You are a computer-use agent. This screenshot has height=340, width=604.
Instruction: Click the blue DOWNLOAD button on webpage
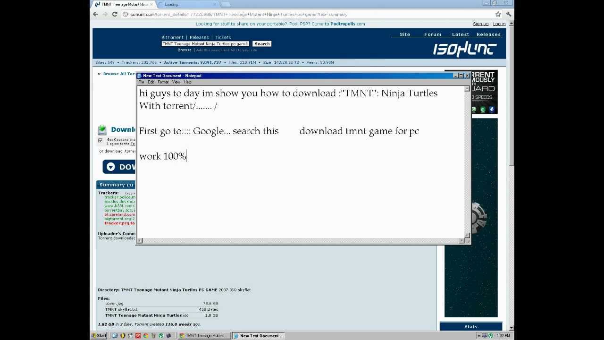click(x=119, y=167)
